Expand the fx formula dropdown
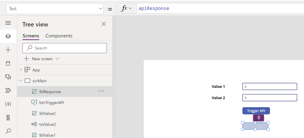 tap(126, 9)
